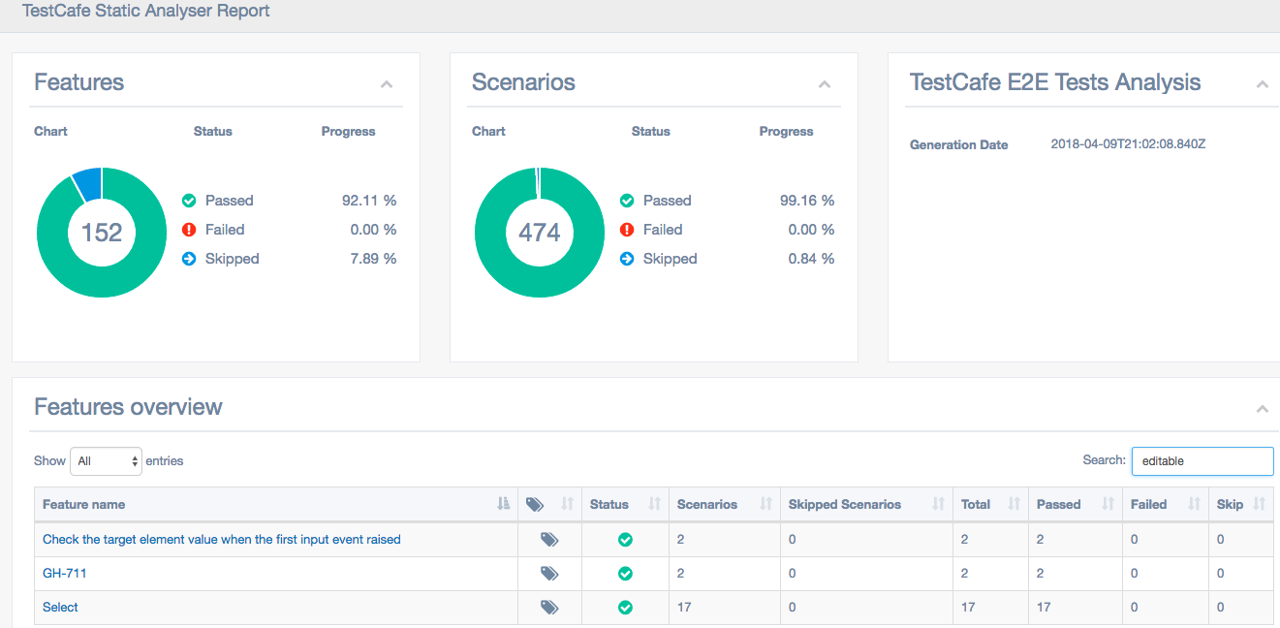Viewport: 1280px width, 628px height.
Task: Click Scenarios Failed red exclamation icon
Action: pyautogui.click(x=627, y=230)
